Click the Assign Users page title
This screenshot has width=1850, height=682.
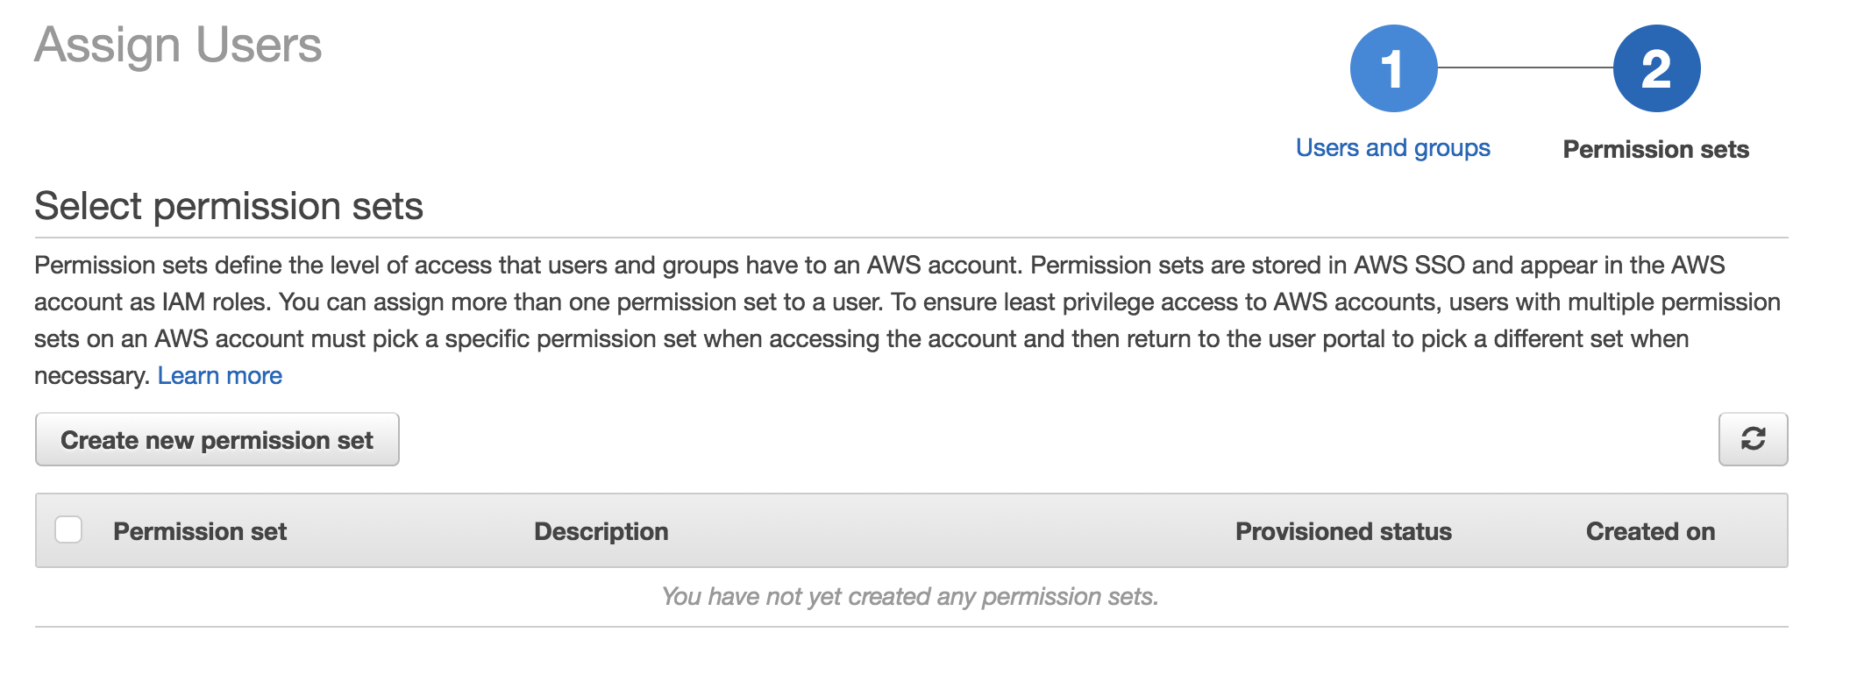pos(178,45)
